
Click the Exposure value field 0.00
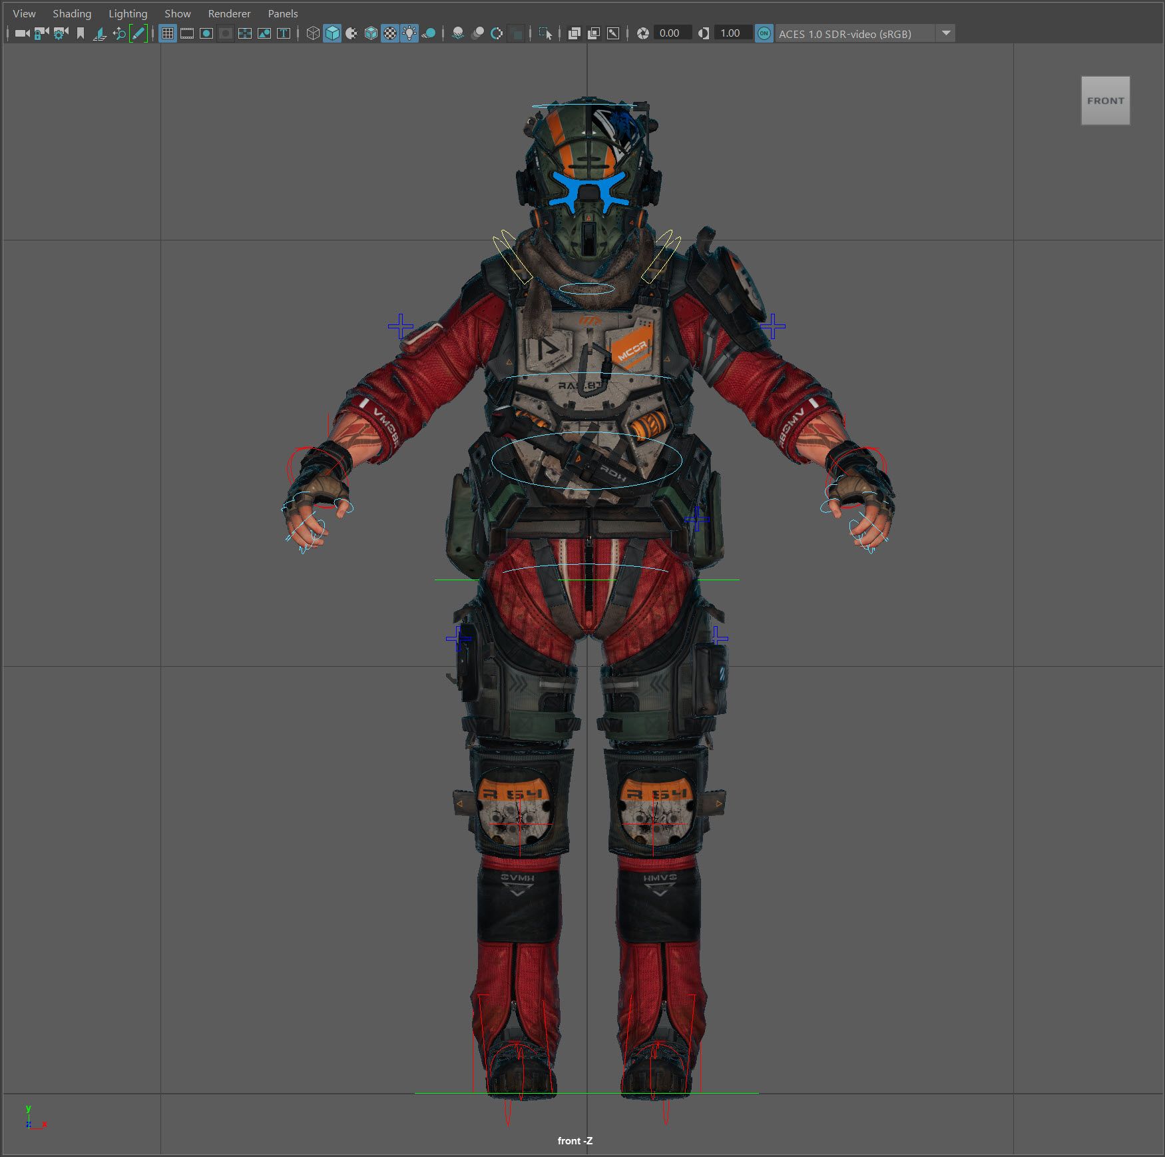point(672,33)
